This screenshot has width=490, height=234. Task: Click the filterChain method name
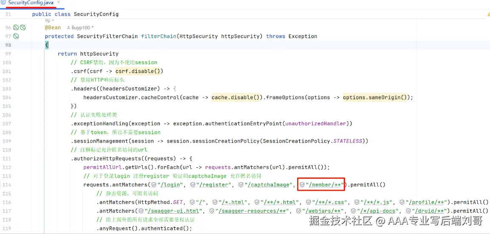pyautogui.click(x=159, y=36)
